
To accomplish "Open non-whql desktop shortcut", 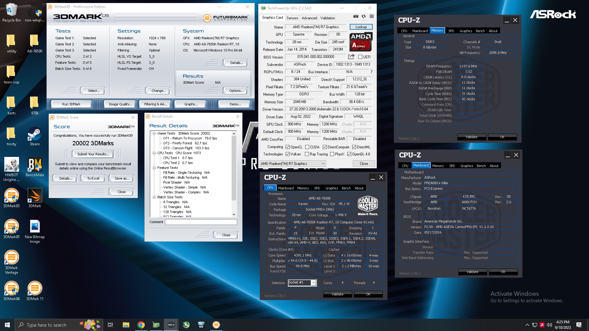I will click(35, 13).
